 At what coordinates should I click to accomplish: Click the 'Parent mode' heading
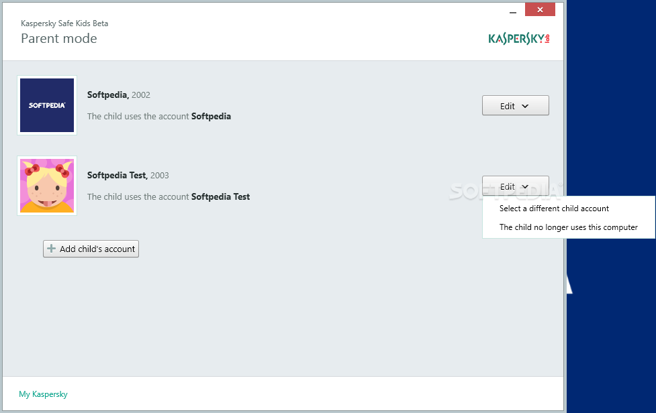point(59,38)
